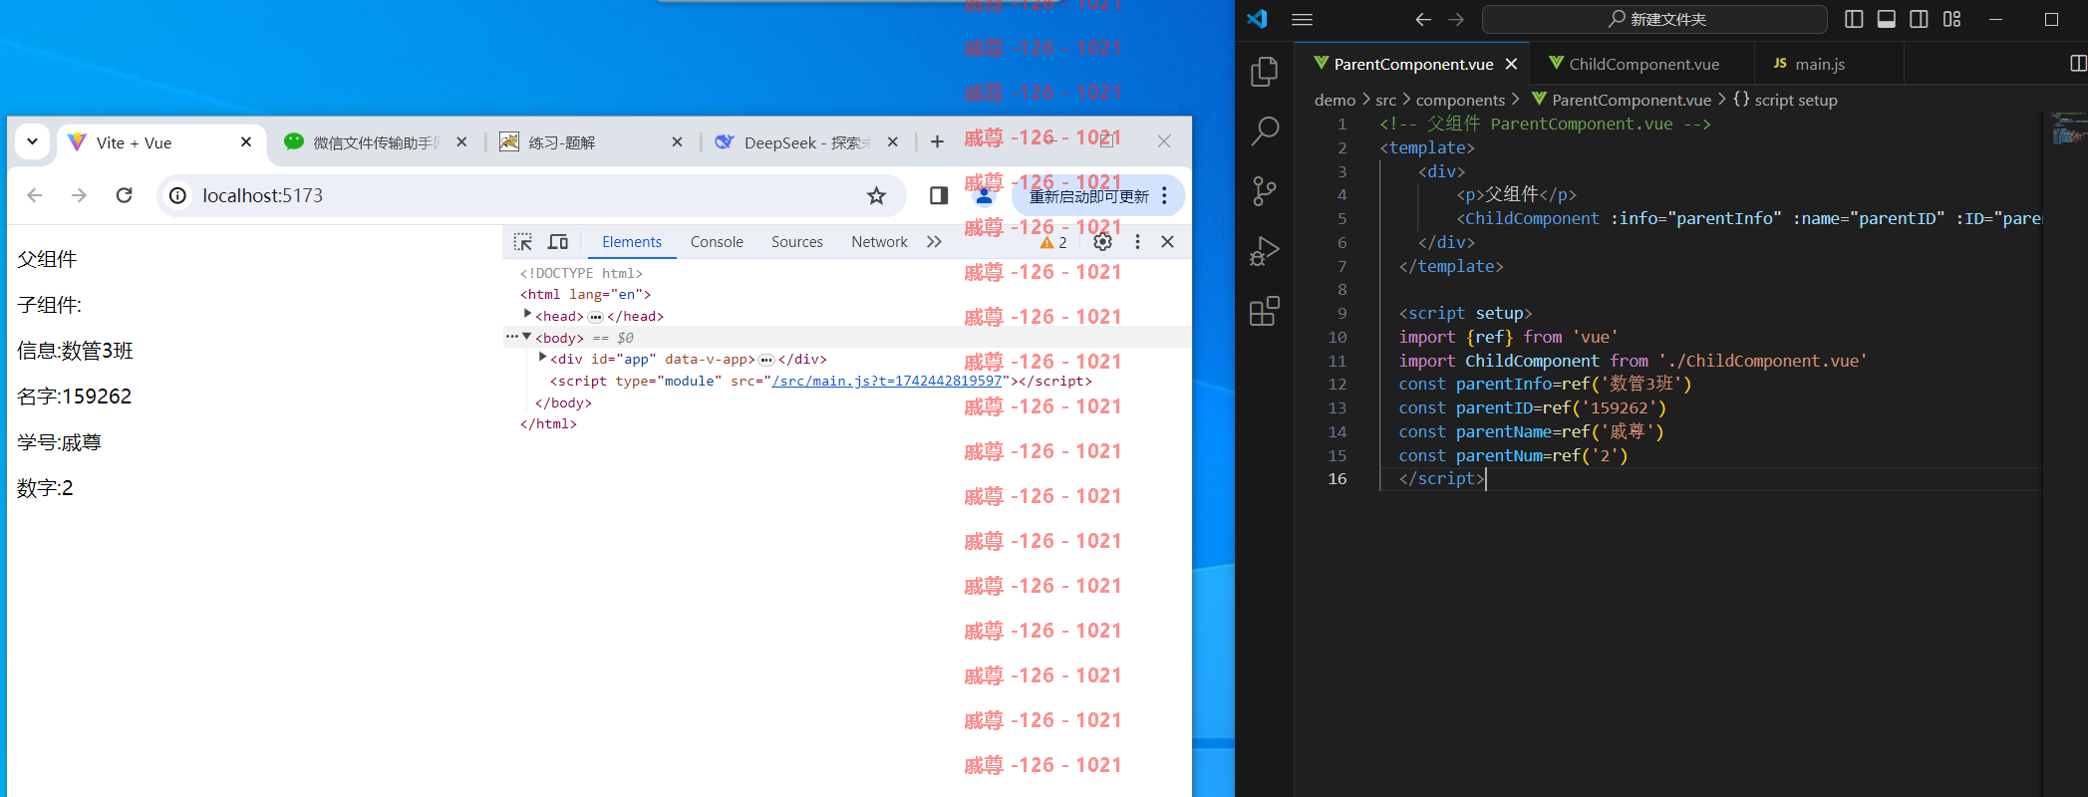Close the 练习-题解 tab
Image resolution: width=2088 pixels, height=797 pixels.
(677, 142)
